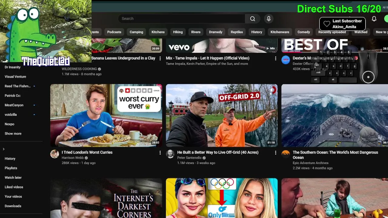Viewport: 388px width, 218px height.
Task: Open the notifications bell
Action: pos(374,19)
